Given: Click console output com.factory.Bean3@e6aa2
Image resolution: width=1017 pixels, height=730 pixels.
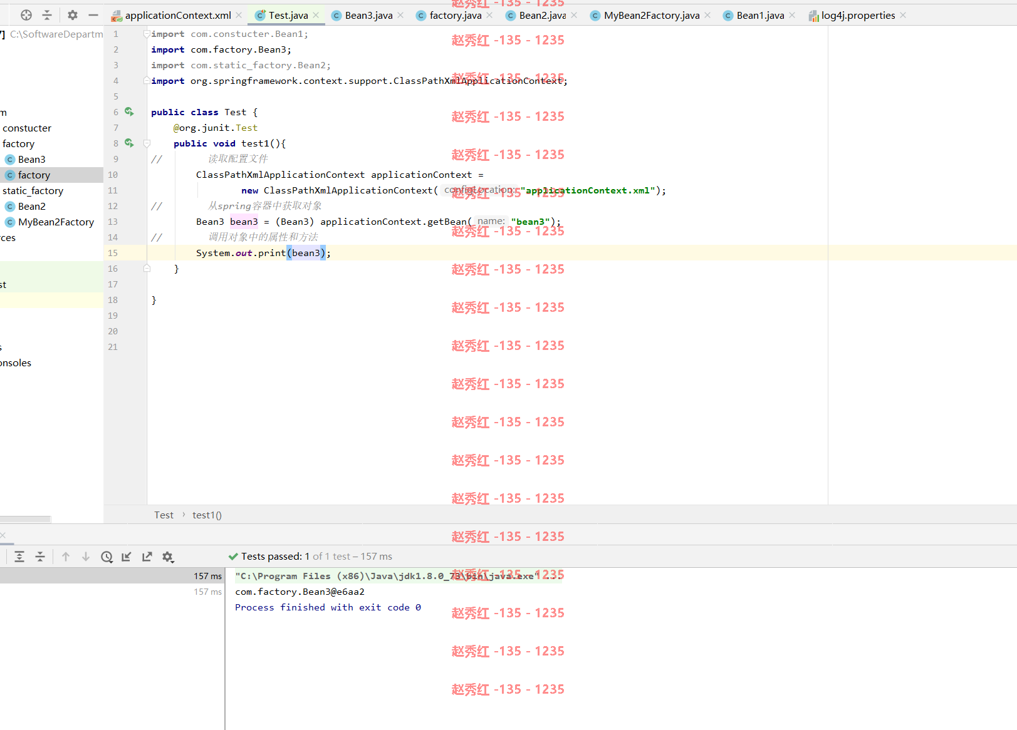Looking at the screenshot, I should [300, 592].
